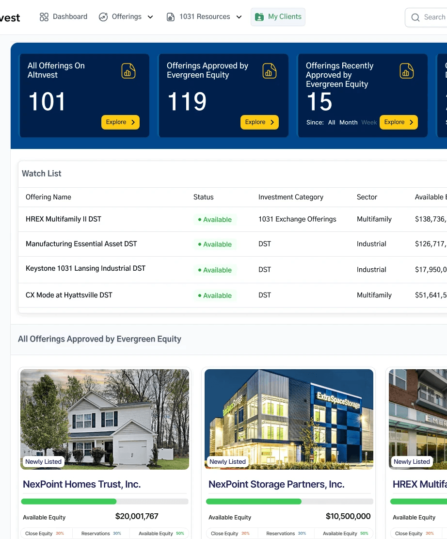Image resolution: width=447 pixels, height=539 pixels.
Task: Click Reservations 30% on NexPoint Homes Trust
Action: [x=101, y=534]
